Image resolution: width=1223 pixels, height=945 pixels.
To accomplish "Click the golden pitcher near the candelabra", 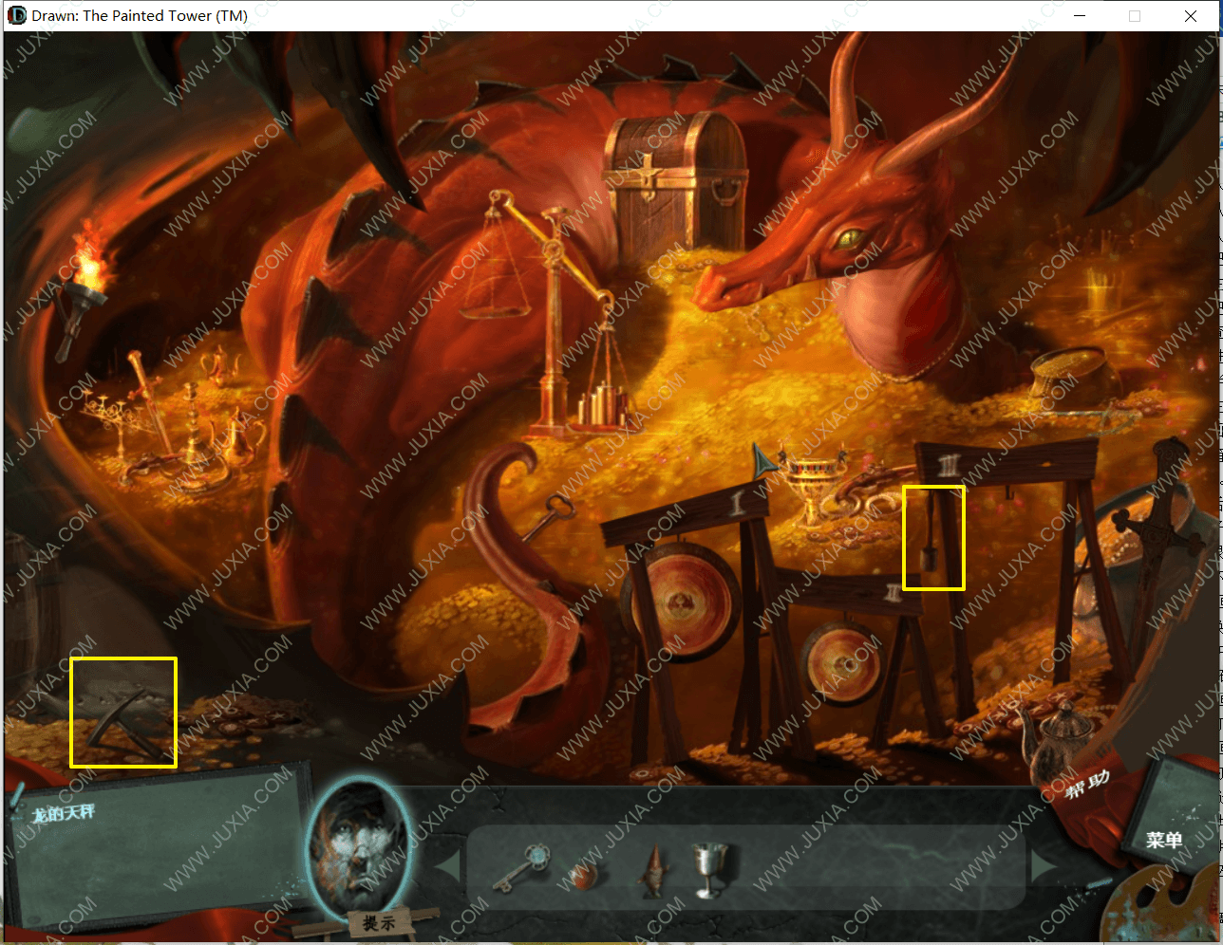I will click(x=241, y=435).
